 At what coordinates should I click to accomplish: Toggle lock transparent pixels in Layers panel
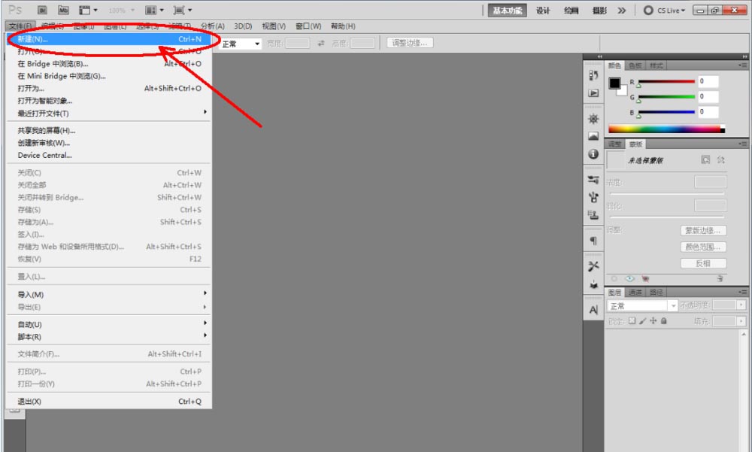tap(632, 320)
